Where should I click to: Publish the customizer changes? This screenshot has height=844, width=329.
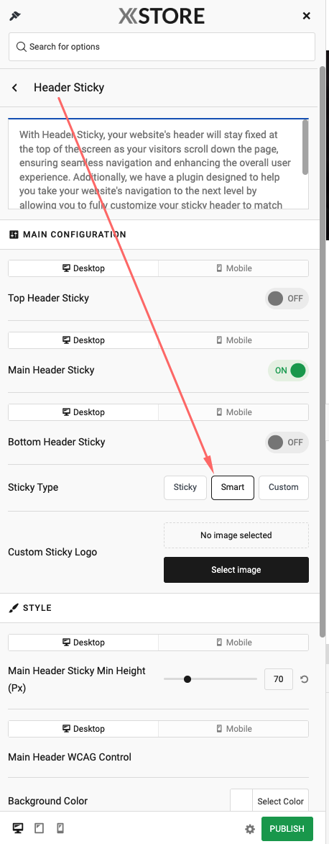click(287, 829)
